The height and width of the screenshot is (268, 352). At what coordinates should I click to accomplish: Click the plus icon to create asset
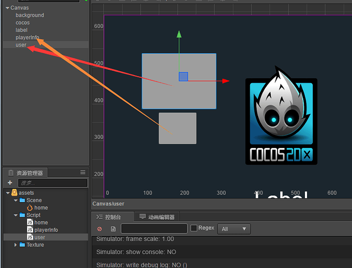[x=10, y=183]
